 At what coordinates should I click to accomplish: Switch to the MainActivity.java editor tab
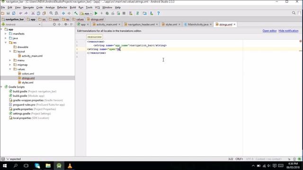click(x=198, y=25)
